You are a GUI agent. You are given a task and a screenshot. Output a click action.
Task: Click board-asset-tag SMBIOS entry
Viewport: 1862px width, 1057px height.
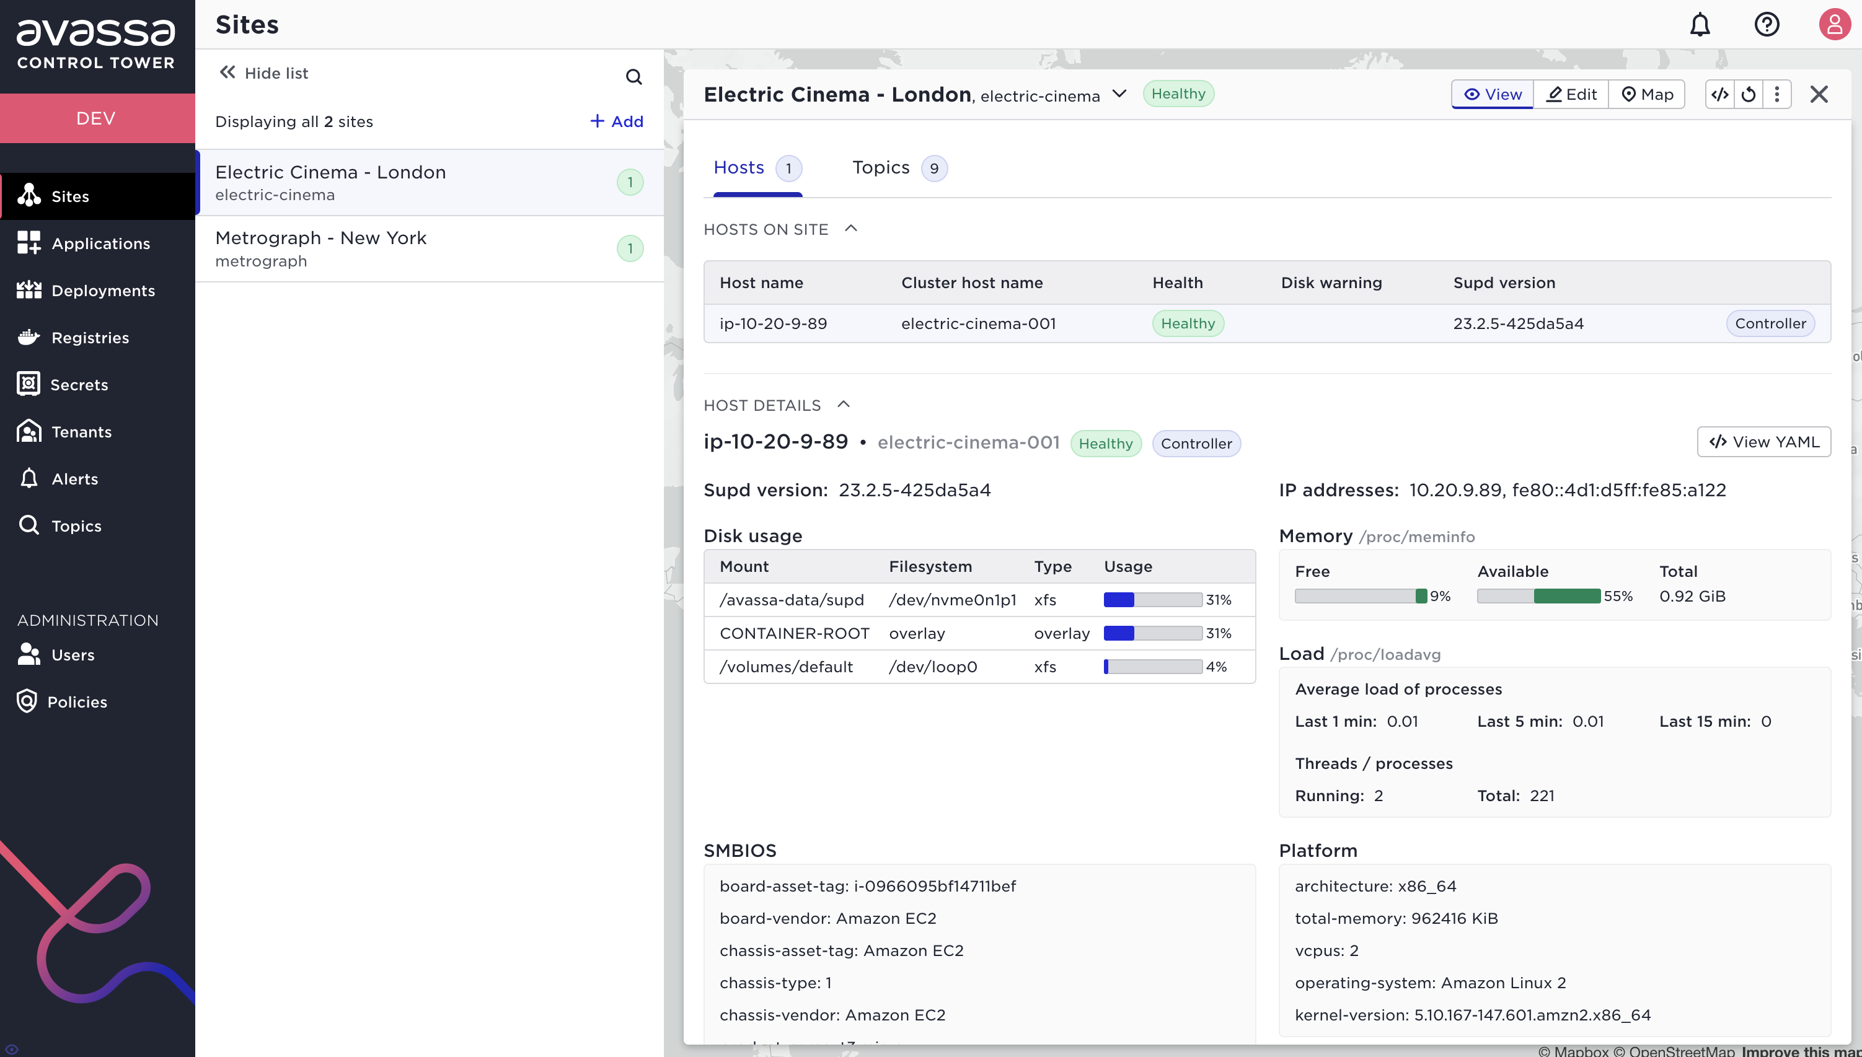(867, 885)
